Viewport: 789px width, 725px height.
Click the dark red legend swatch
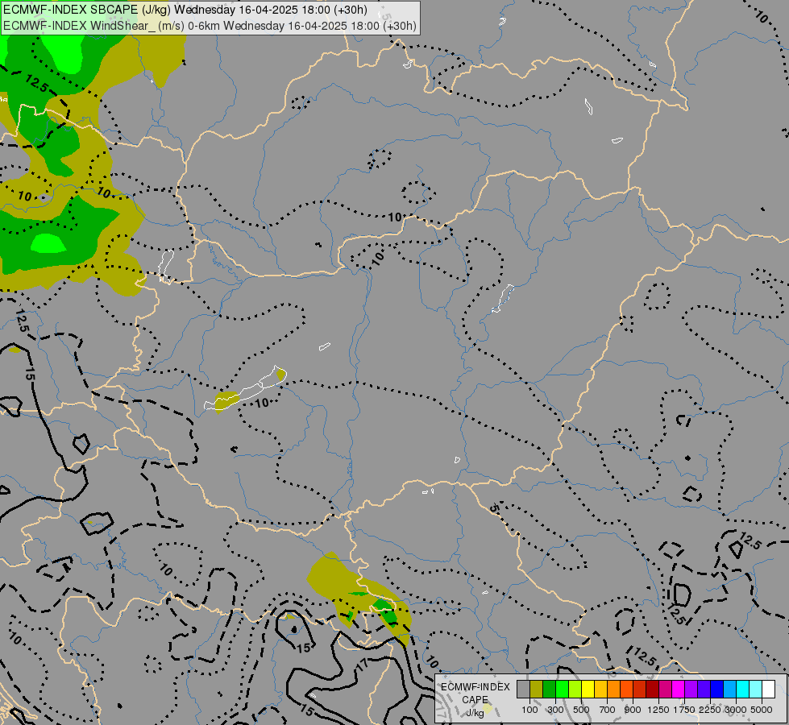[653, 690]
